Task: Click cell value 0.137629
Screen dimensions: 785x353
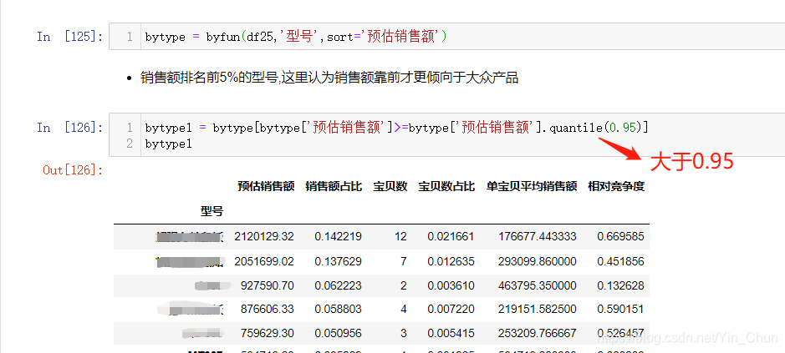Action: [x=338, y=261]
